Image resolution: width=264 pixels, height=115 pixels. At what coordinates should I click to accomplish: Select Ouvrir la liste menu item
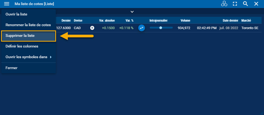point(17,14)
